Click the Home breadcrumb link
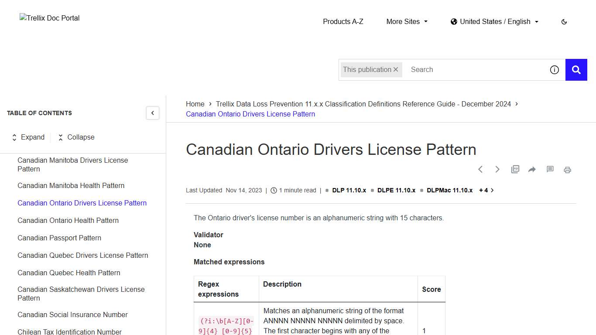The height and width of the screenshot is (335, 596). click(195, 104)
